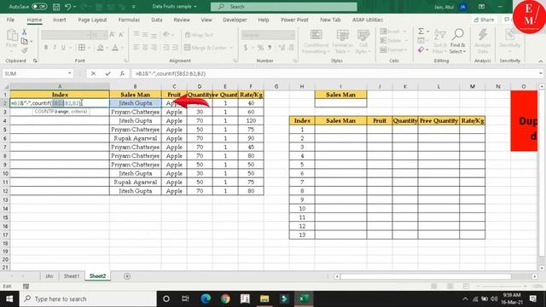Viewport: 546px width, 307px height.
Task: Select the Sheet2 tab
Action: 97,276
